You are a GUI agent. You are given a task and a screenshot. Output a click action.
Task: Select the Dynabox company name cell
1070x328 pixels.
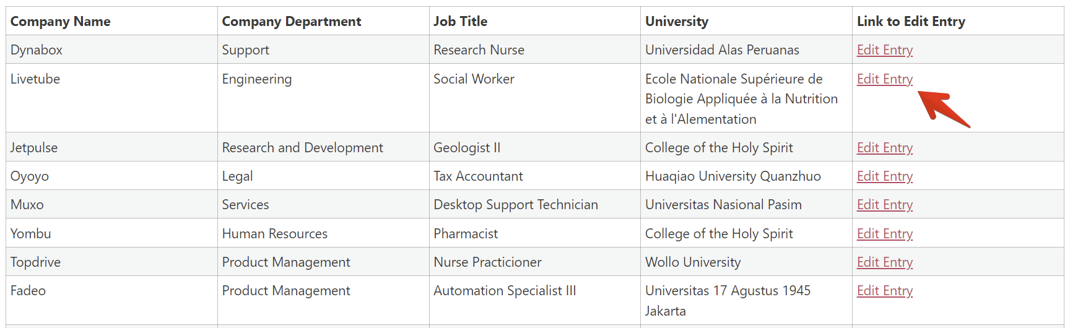37,50
